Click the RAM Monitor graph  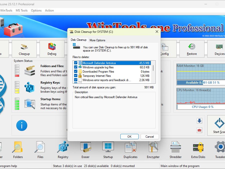point(201,72)
